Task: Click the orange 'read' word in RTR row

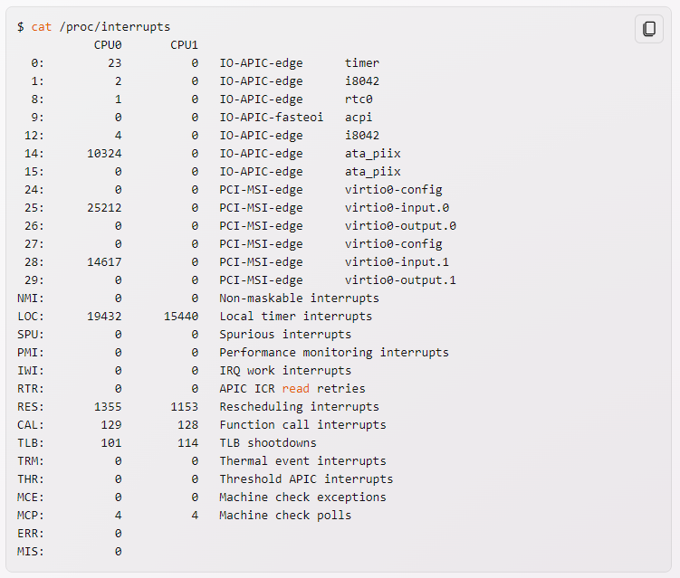Action: pos(296,389)
